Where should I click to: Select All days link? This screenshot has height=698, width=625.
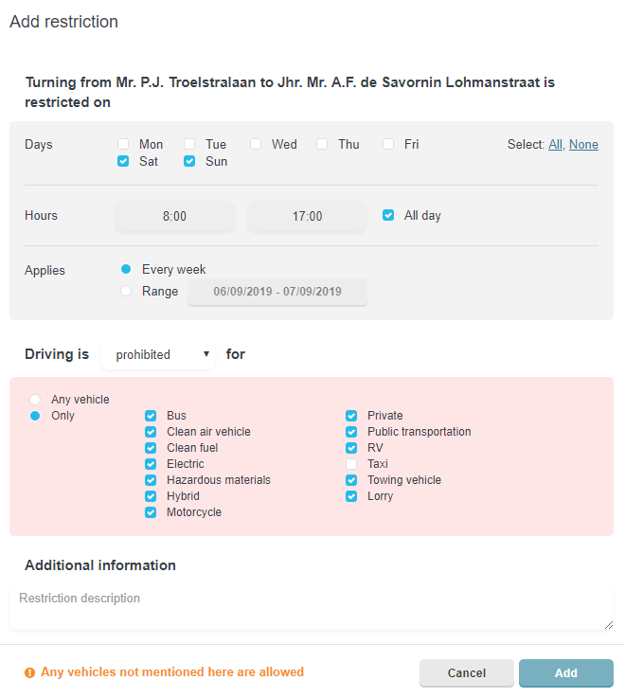pos(556,145)
